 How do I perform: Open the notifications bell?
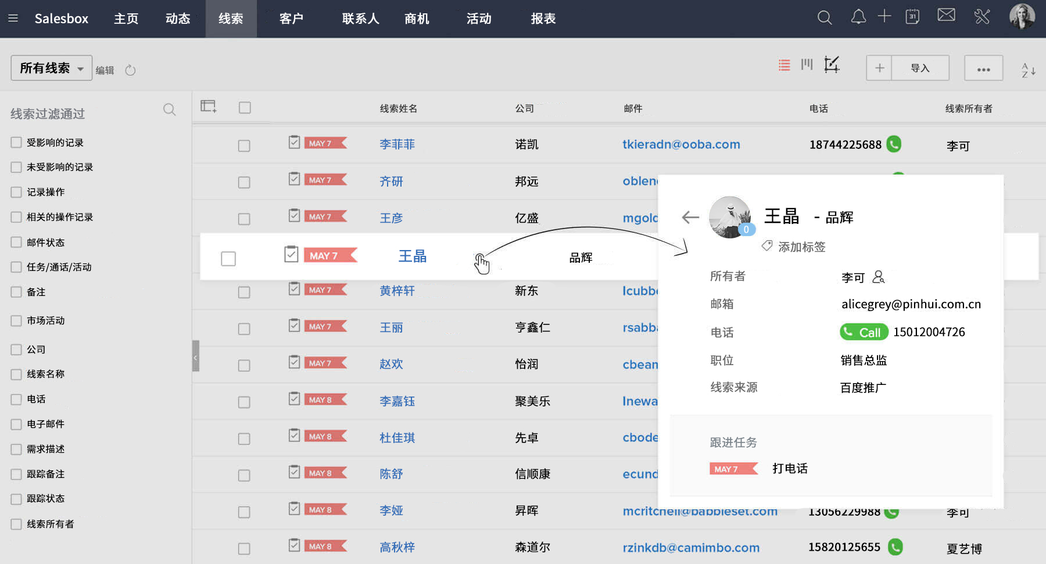[858, 17]
